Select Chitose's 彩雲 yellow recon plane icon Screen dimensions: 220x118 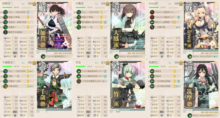(x=5, y=86)
